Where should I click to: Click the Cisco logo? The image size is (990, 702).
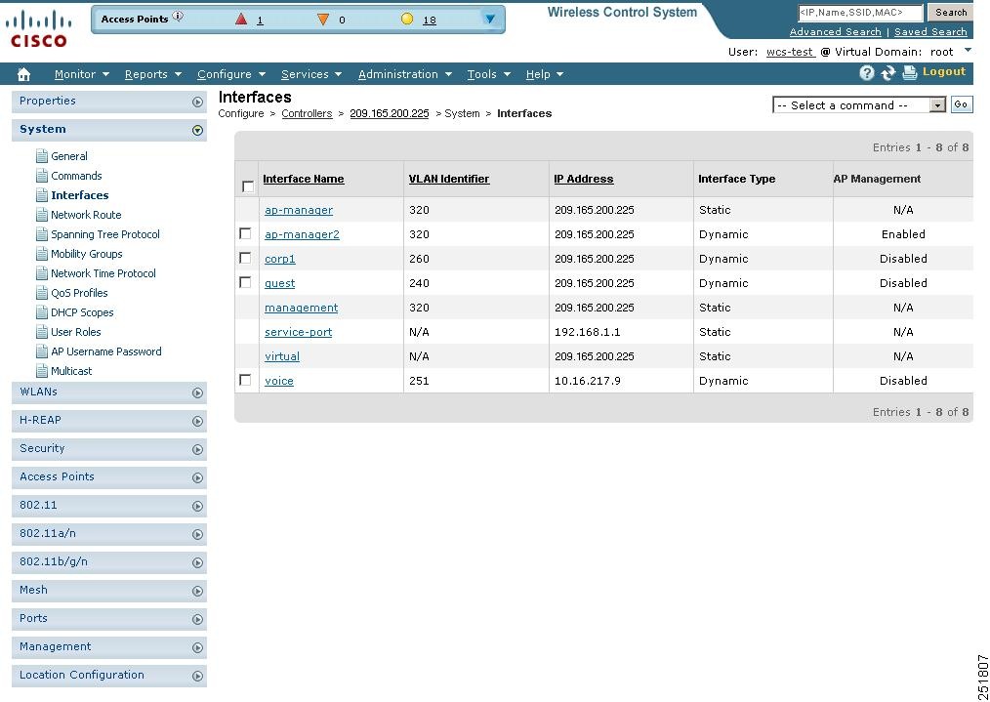coord(38,27)
